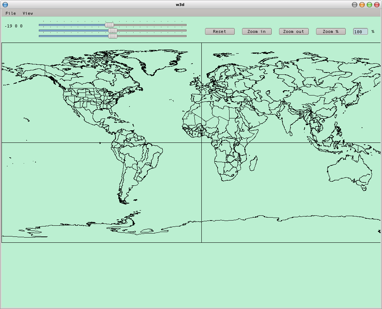Close the w3d window with red button
This screenshot has height=309, width=382.
[377, 5]
